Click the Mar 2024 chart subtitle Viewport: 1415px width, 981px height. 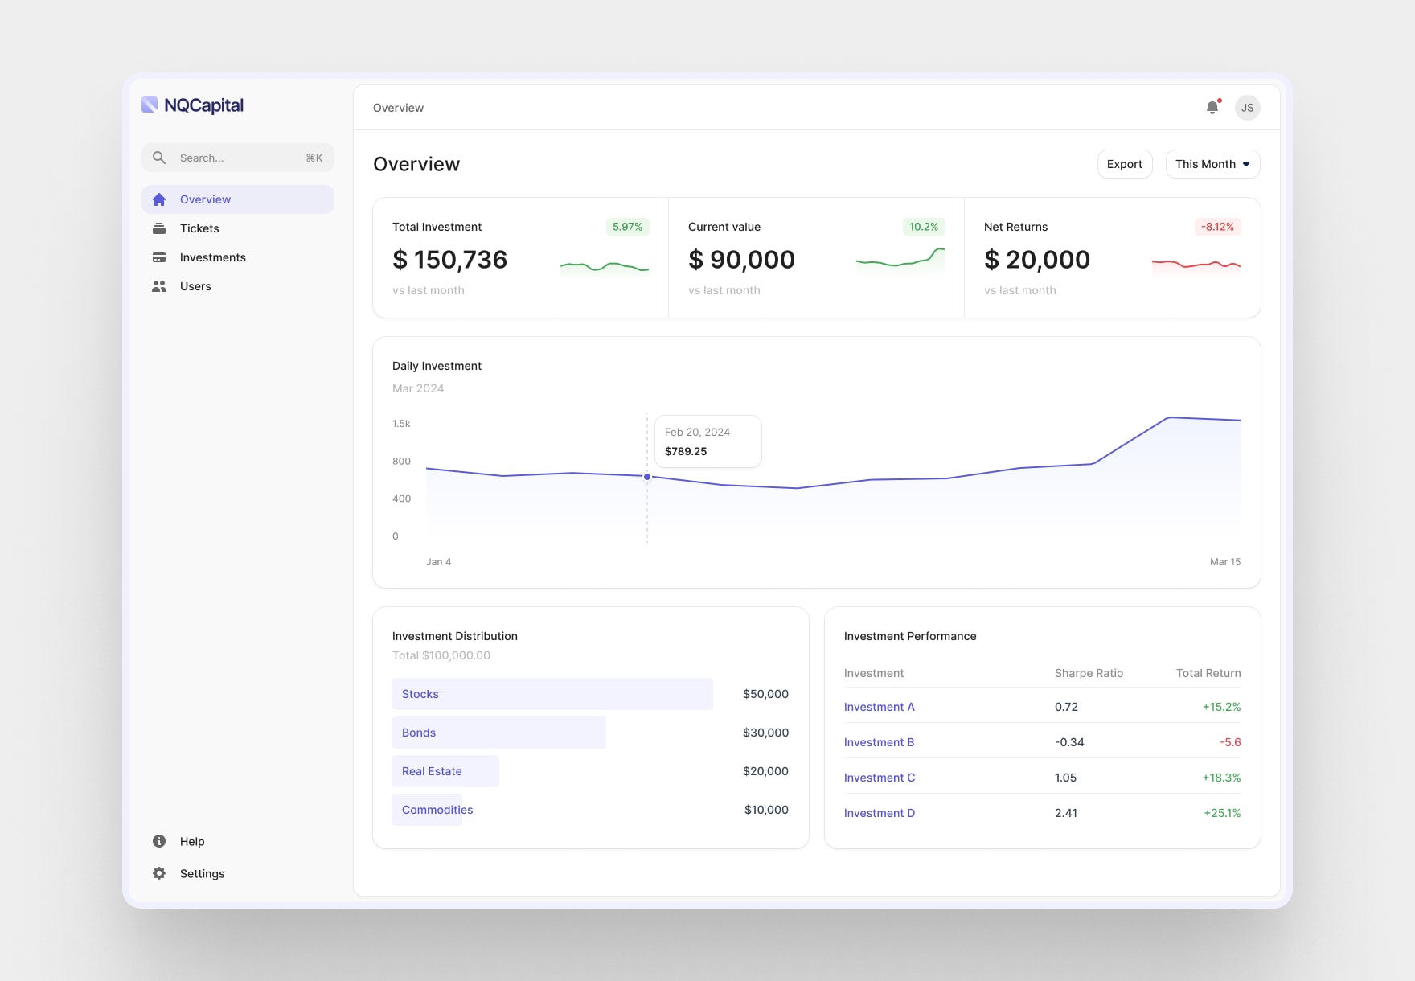pos(418,388)
